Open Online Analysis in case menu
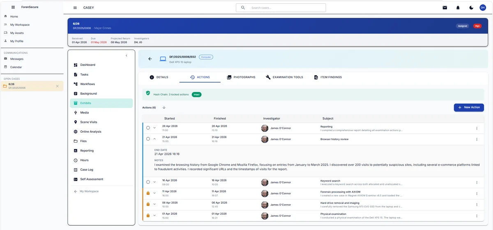The height and width of the screenshot is (230, 493). 101,131
